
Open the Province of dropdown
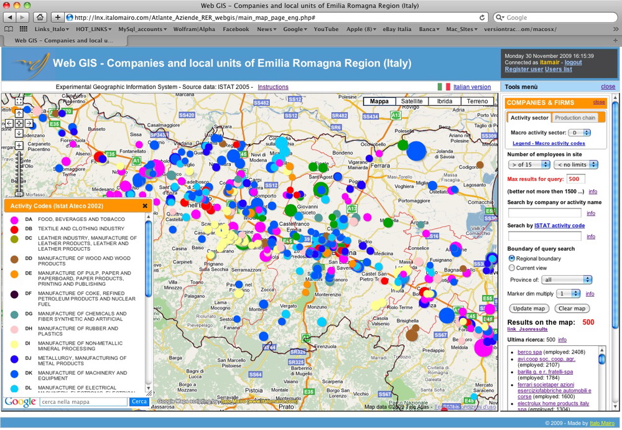[566, 280]
